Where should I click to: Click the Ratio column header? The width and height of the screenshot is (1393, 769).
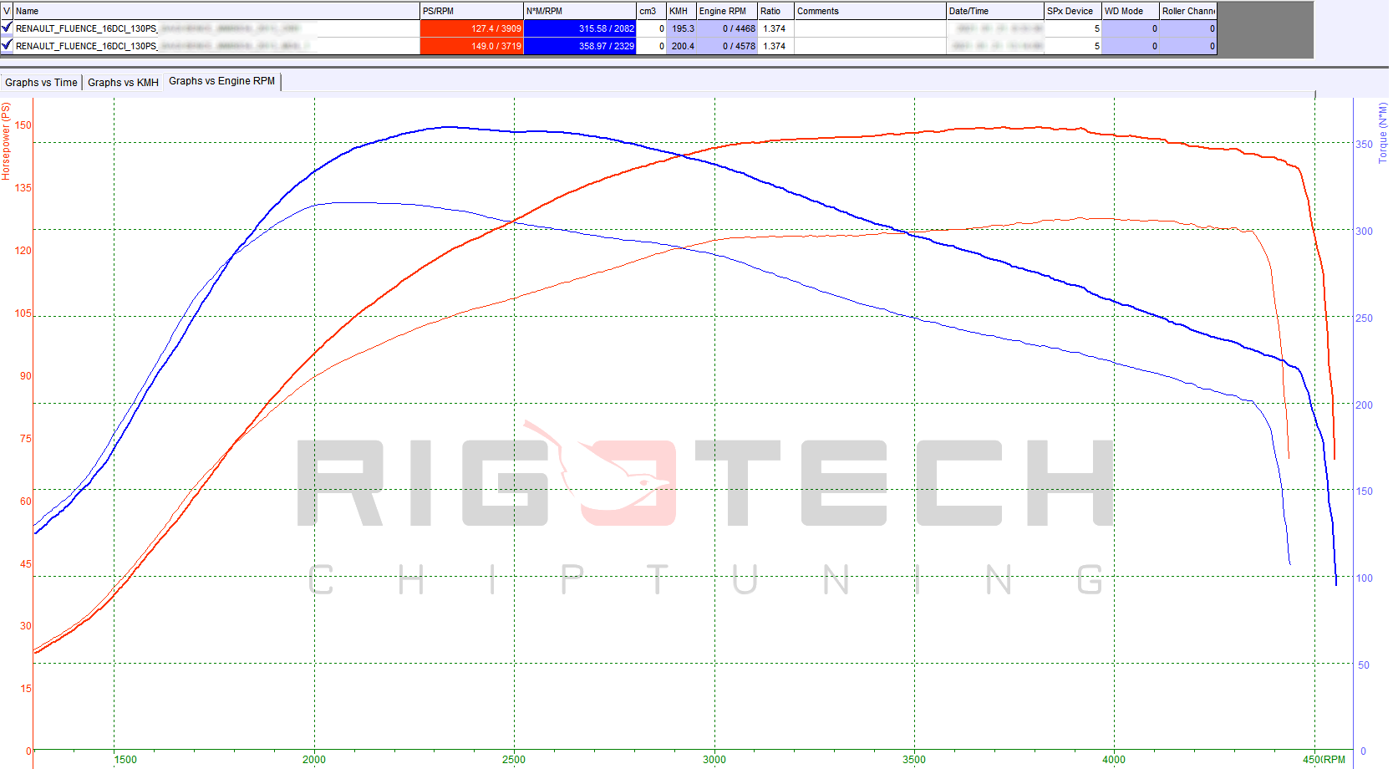coord(775,11)
